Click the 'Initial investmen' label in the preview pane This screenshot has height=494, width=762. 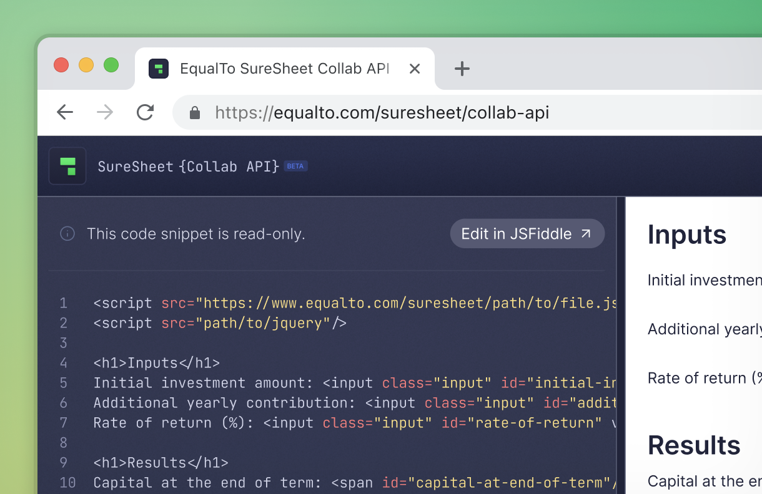[705, 280]
